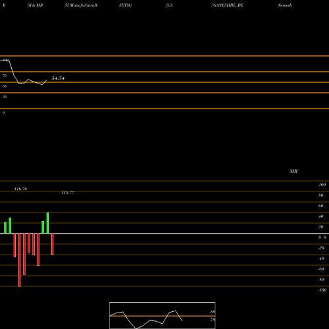Click the first green bar on the left

[5, 228]
